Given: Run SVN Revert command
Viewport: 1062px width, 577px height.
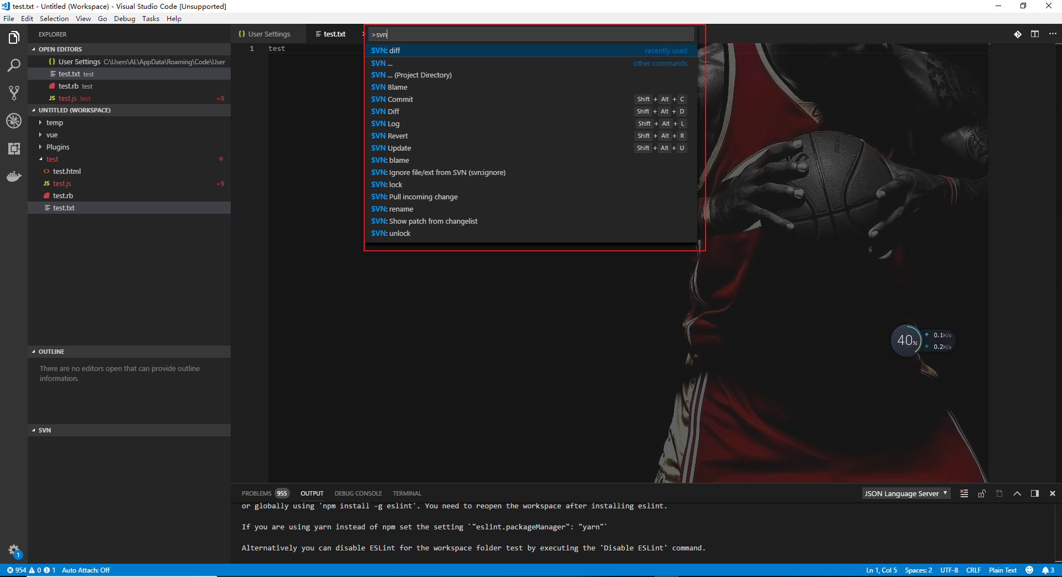Looking at the screenshot, I should [530, 136].
